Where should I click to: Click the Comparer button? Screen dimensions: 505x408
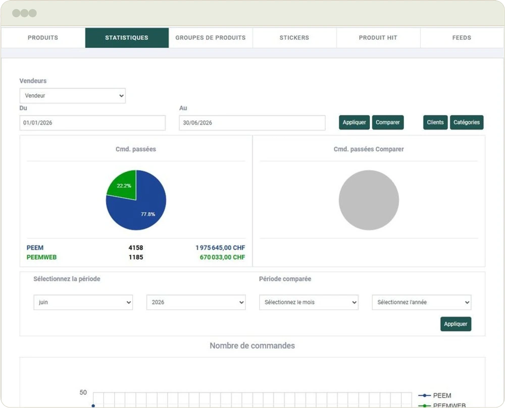coord(387,123)
